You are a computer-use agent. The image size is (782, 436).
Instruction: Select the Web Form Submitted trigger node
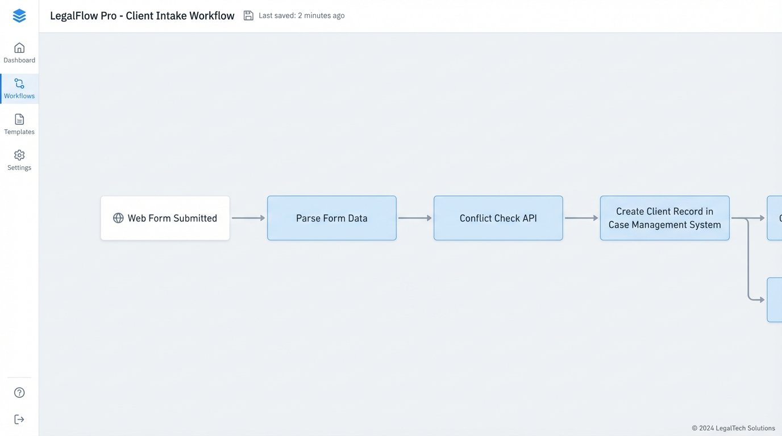165,218
